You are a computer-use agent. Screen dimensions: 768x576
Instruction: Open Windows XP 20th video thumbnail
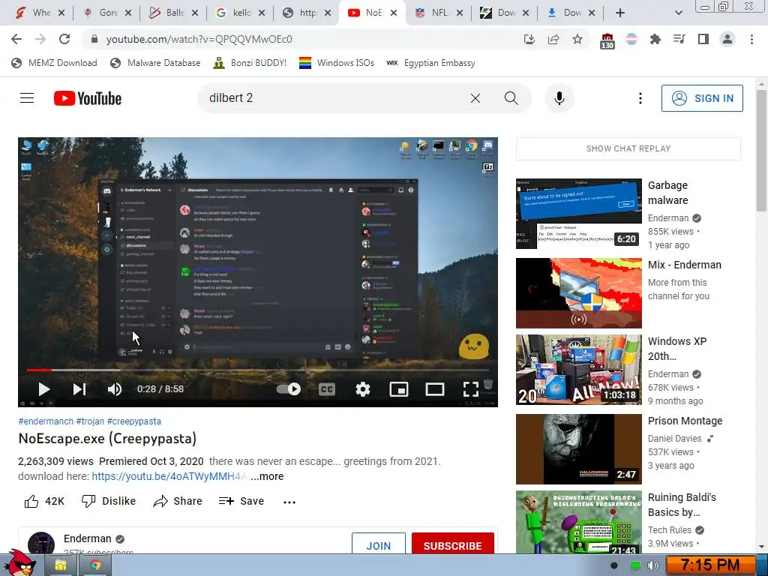[x=578, y=370]
